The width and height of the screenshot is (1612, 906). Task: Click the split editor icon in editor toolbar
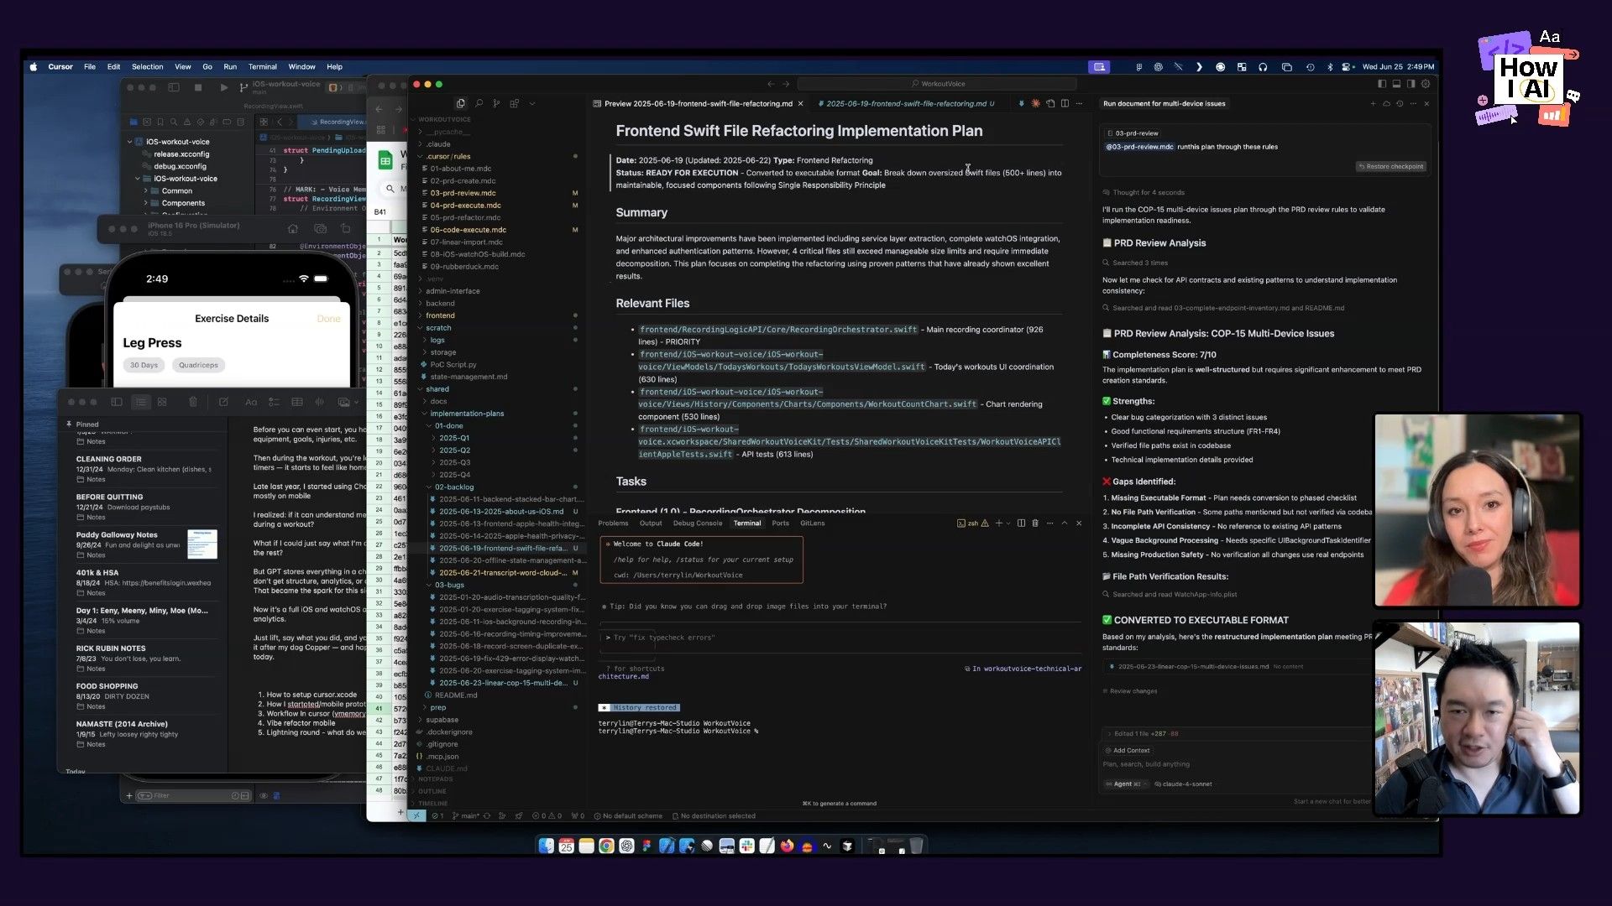pos(1065,103)
